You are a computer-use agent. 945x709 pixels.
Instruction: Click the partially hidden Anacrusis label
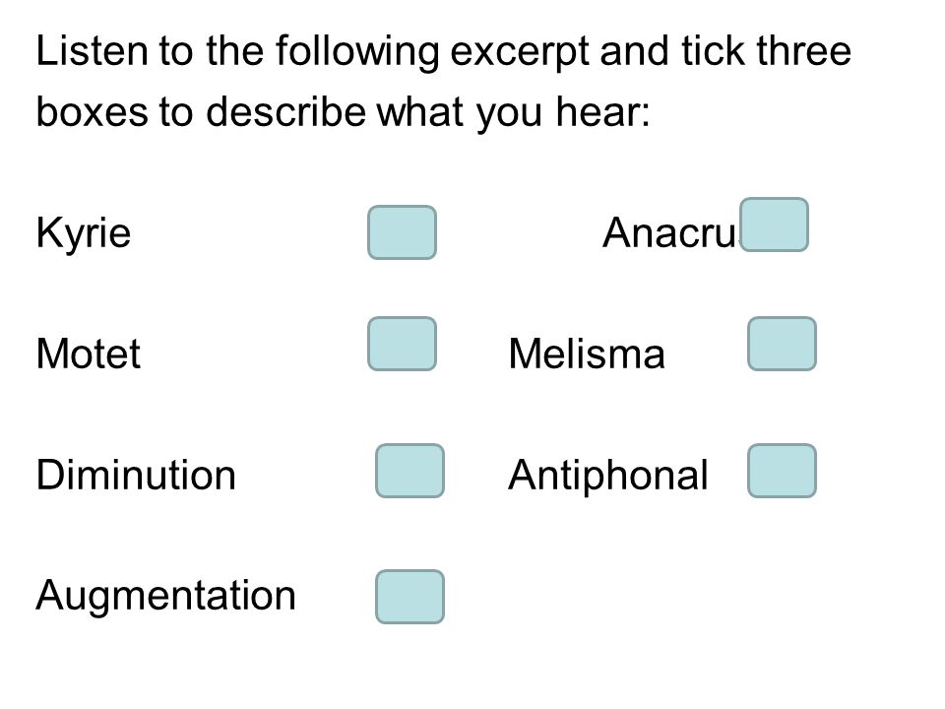[670, 232]
